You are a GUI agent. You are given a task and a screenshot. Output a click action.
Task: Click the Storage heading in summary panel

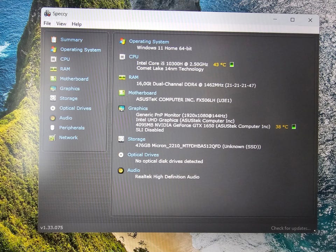point(136,139)
